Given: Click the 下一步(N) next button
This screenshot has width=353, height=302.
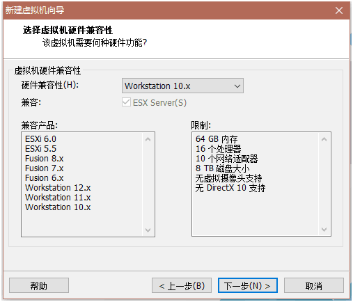Looking at the screenshot, I should tap(248, 285).
